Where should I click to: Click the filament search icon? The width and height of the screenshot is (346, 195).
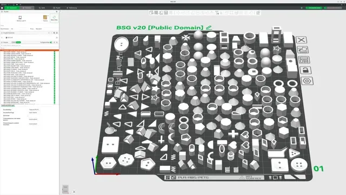(x=54, y=32)
